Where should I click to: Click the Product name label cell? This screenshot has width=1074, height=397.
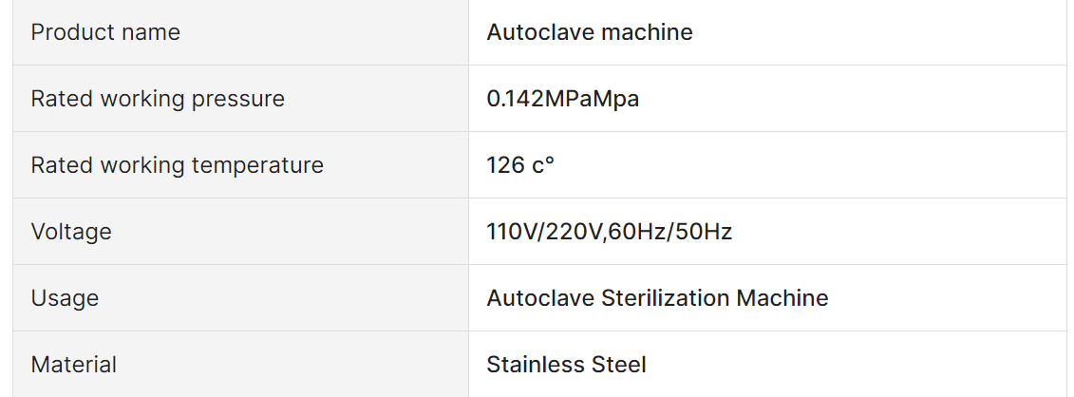240,32
